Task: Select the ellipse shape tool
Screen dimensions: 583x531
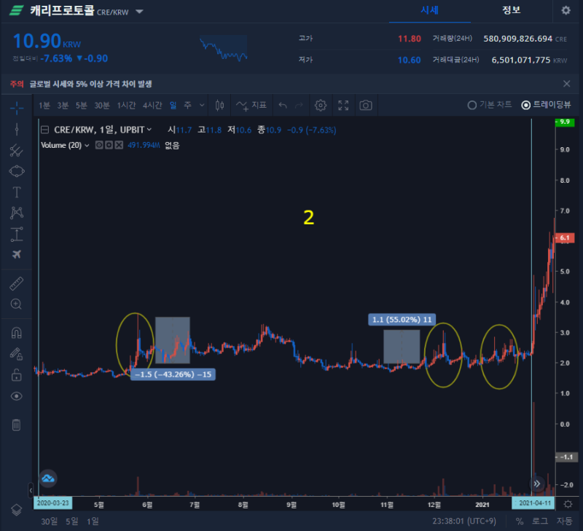Action: (x=16, y=171)
